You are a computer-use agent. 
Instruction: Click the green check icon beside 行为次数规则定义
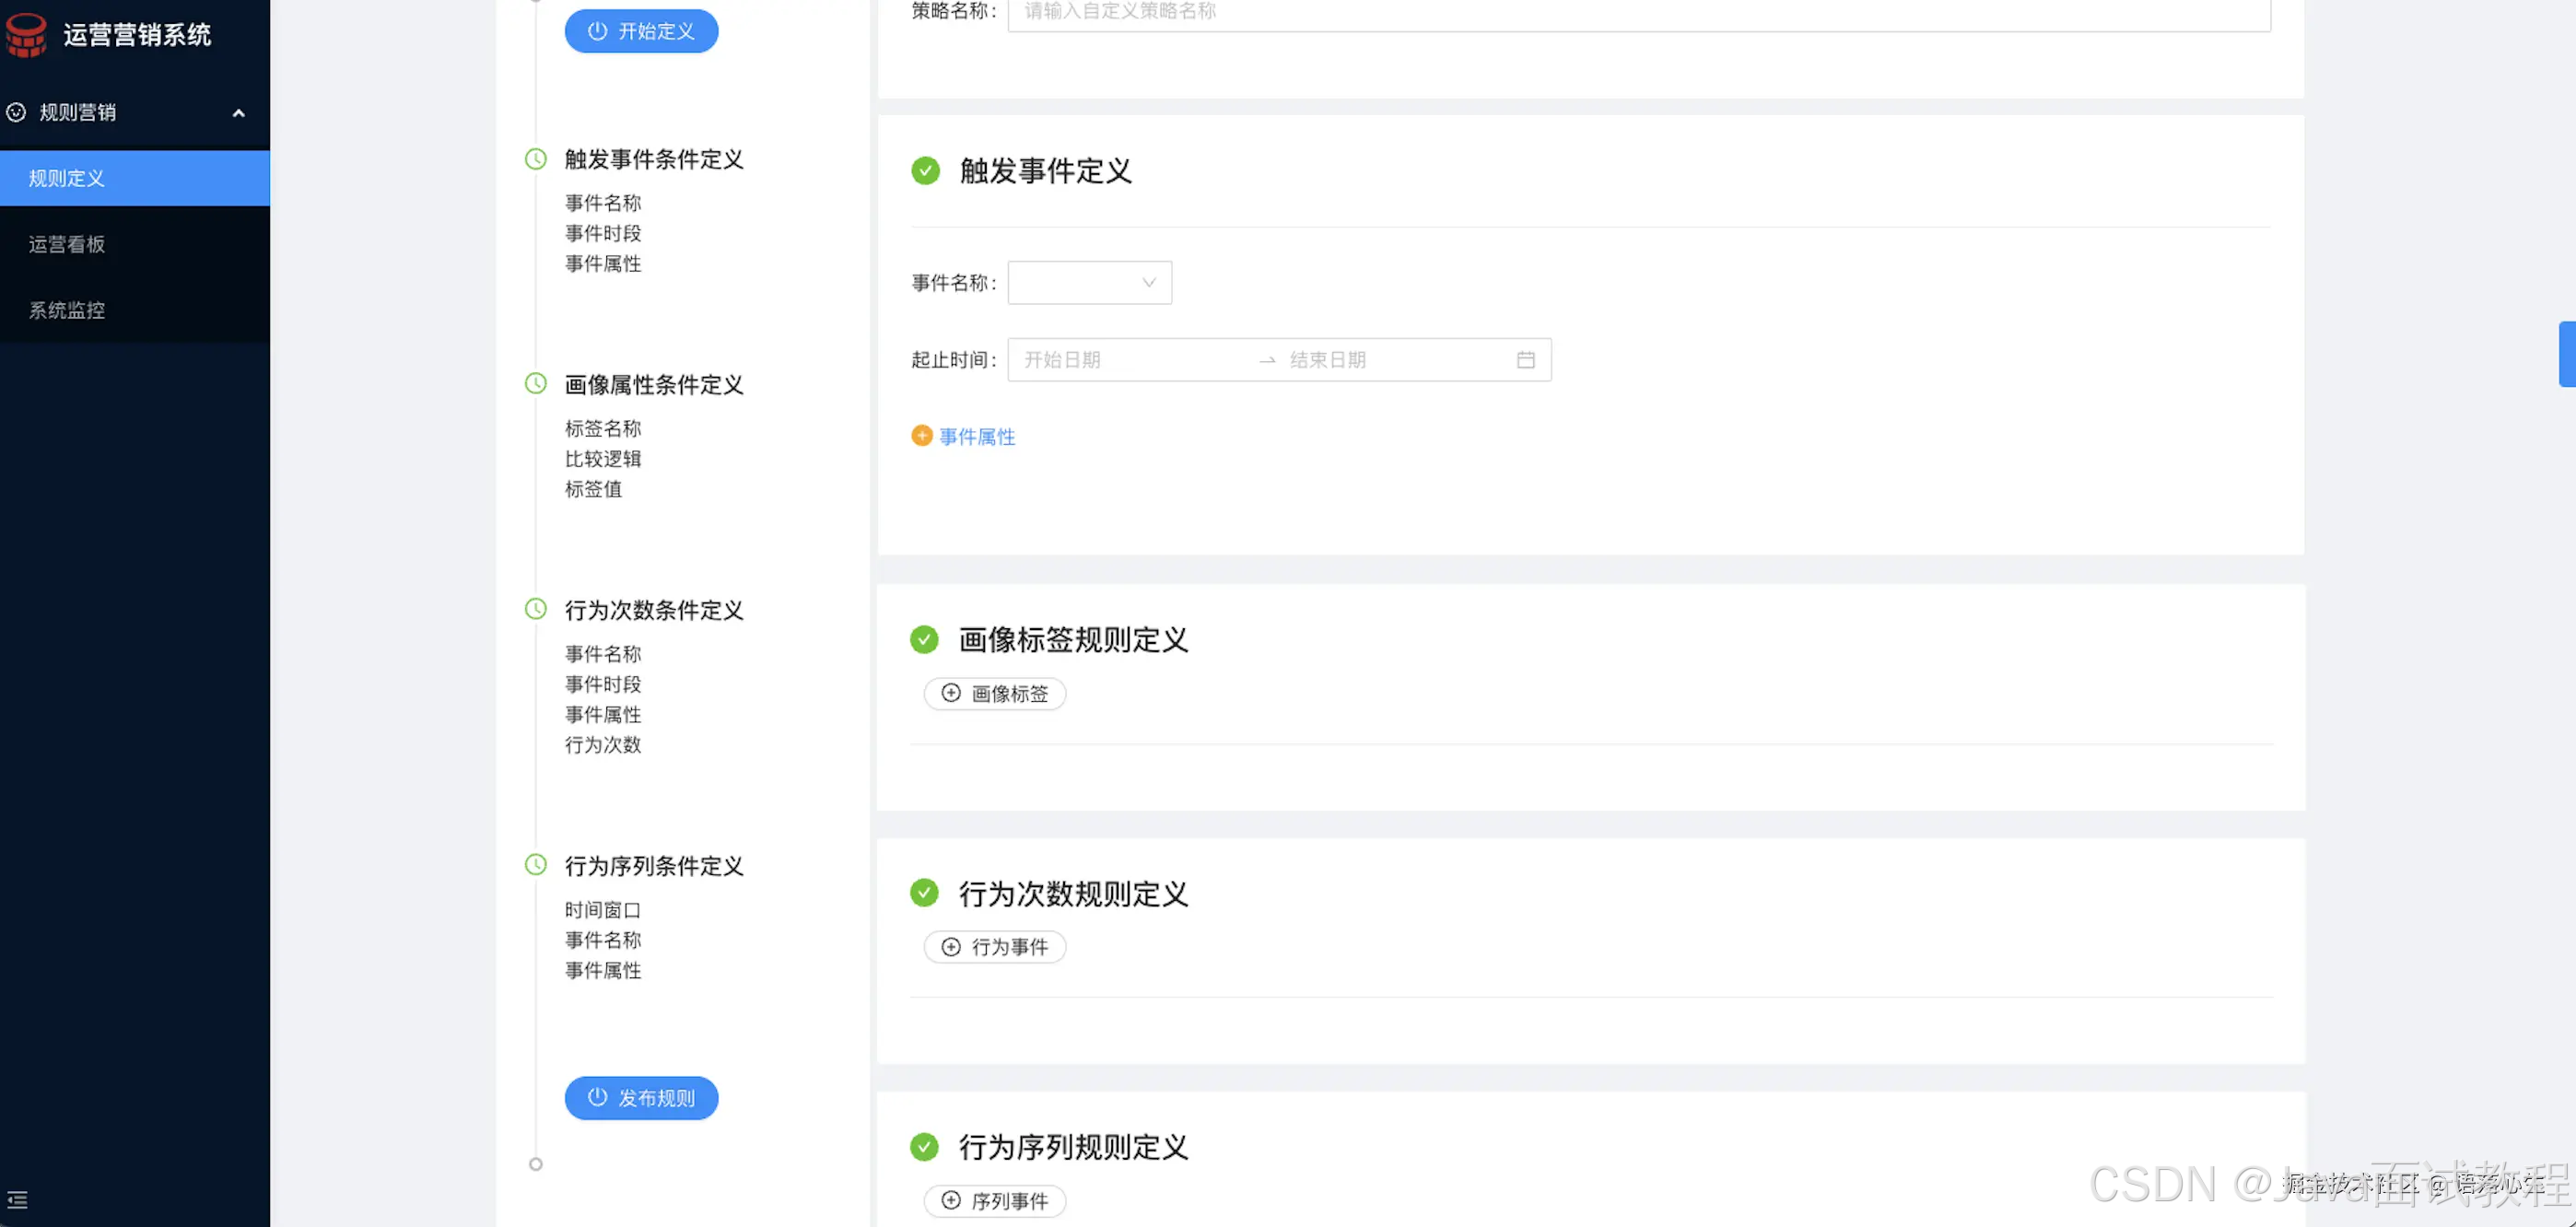click(924, 892)
